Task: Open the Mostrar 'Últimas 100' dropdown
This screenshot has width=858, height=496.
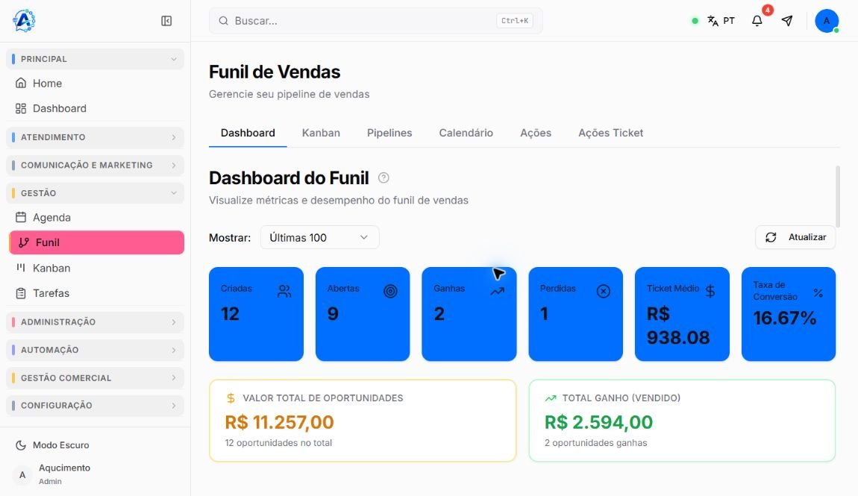Action: 319,237
